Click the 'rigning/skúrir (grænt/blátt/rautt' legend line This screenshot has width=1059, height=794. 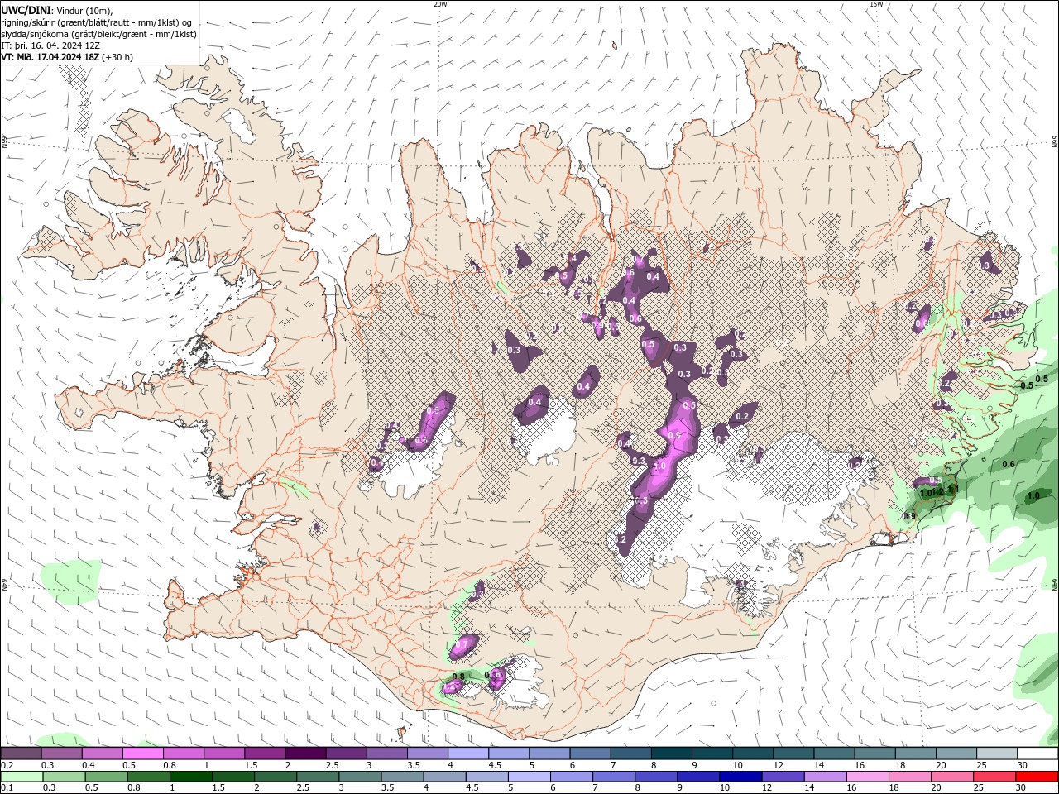[98, 22]
